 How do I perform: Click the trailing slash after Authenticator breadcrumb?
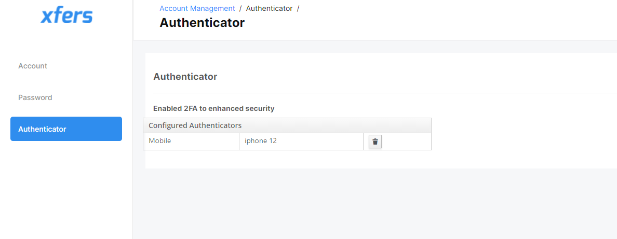298,8
